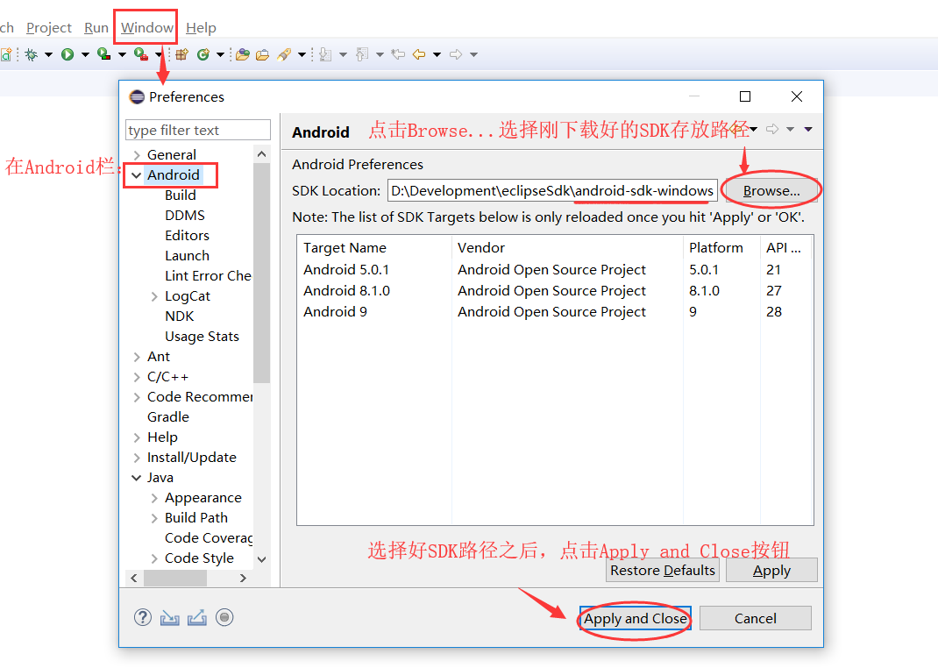Open the Debug launch icon in the toolbar
The image size is (938, 668).
32,53
